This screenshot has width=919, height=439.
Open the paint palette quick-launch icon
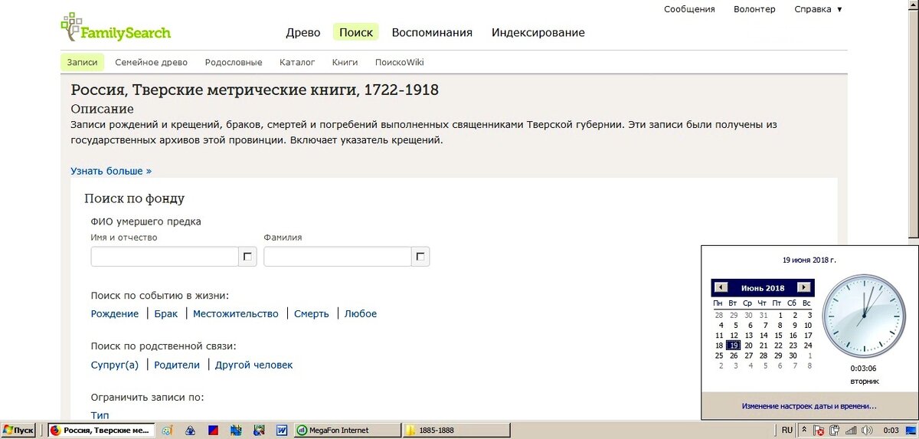[x=168, y=431]
